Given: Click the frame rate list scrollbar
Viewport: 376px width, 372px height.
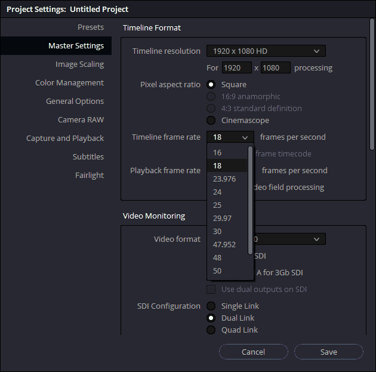Looking at the screenshot, I should point(250,200).
